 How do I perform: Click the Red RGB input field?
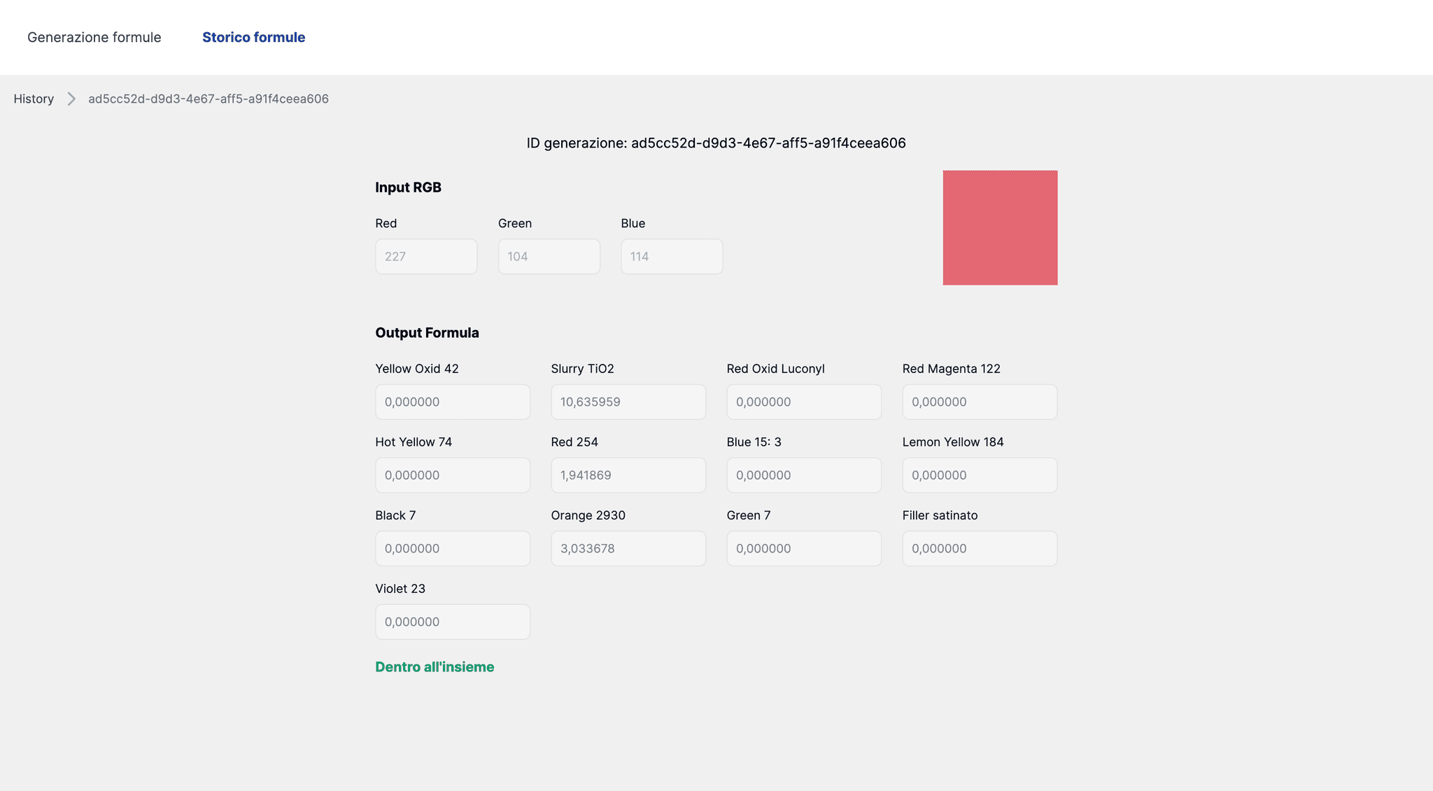pos(426,257)
